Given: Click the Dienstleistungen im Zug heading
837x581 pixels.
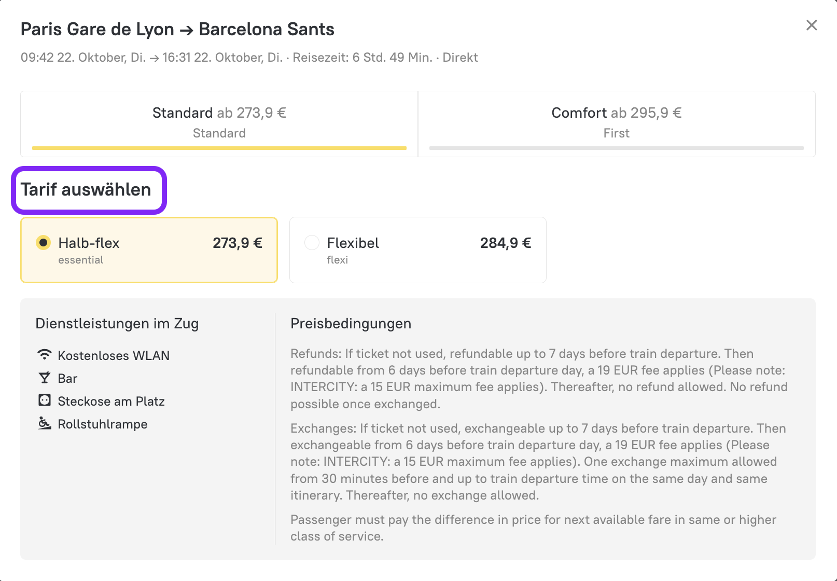Looking at the screenshot, I should pyautogui.click(x=117, y=324).
